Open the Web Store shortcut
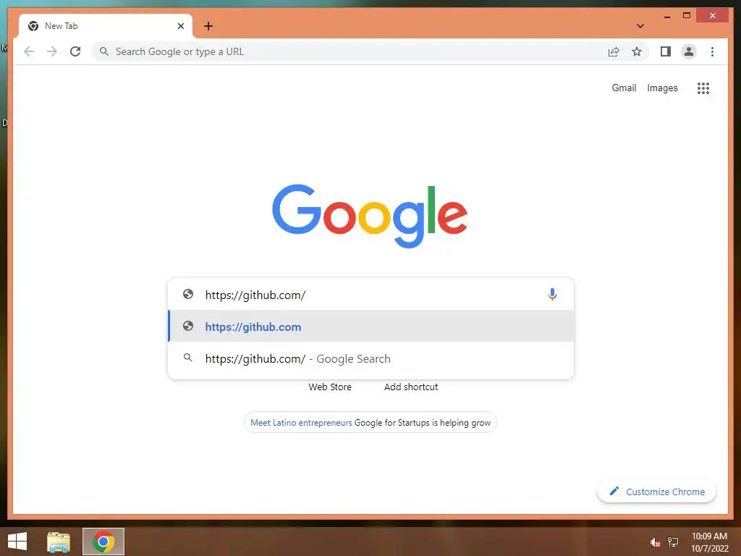The image size is (741, 556). pyautogui.click(x=330, y=387)
